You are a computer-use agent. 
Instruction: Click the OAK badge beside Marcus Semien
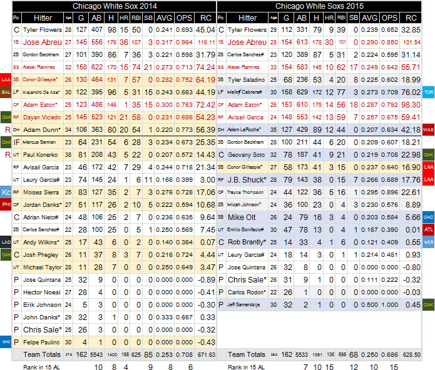[6, 142]
